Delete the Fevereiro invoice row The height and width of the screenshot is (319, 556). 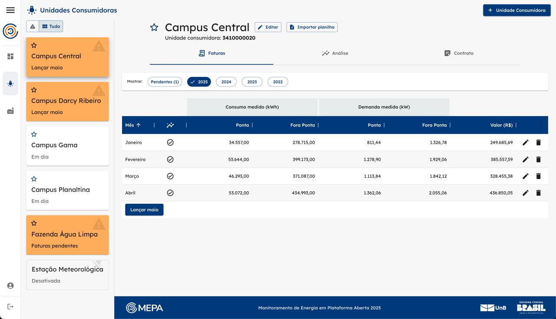538,159
